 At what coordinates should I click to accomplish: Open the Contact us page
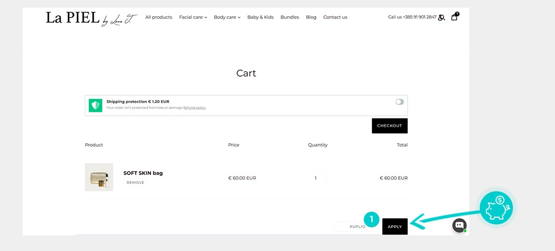pyautogui.click(x=335, y=17)
